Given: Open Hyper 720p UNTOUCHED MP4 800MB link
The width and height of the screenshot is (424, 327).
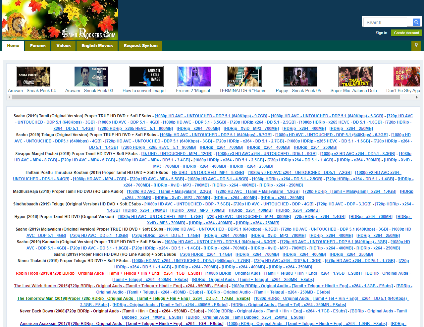Looking at the screenshot, I should pyautogui.click(x=249, y=217).
